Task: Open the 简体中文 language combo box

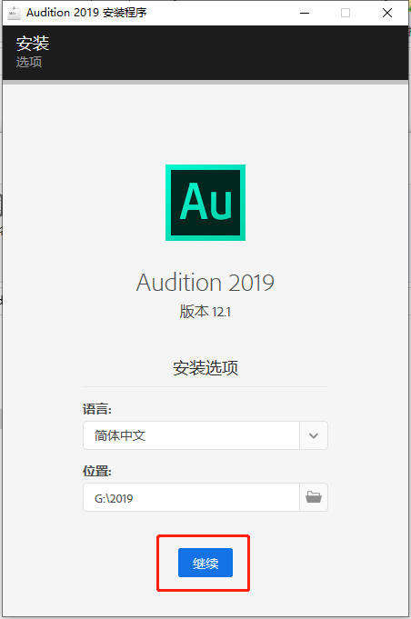Action: [x=205, y=435]
